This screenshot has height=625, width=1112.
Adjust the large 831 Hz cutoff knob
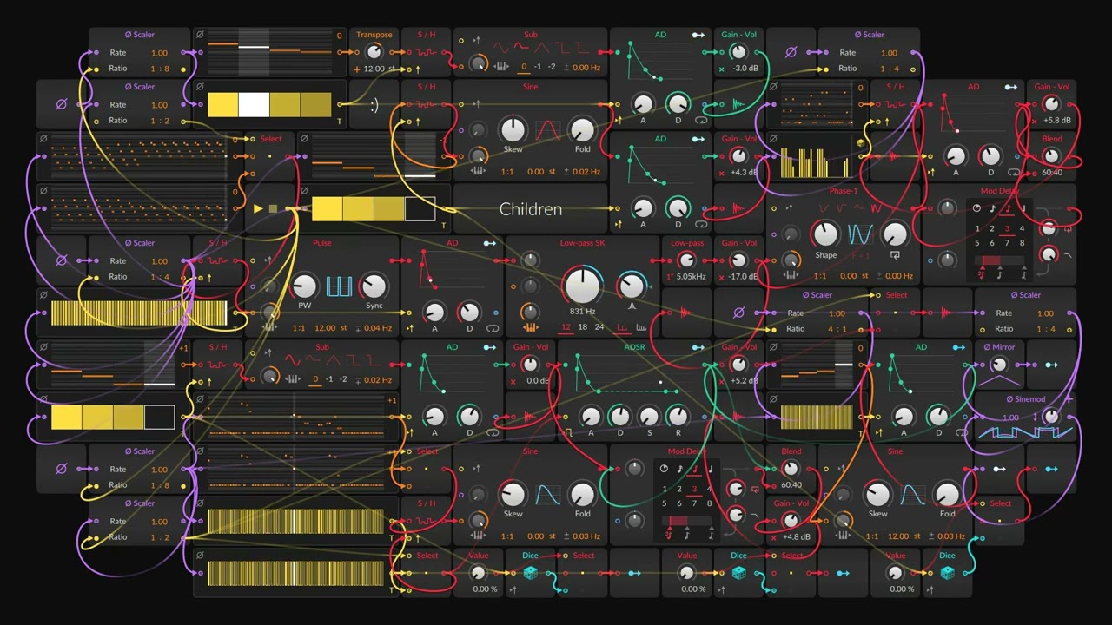click(582, 286)
